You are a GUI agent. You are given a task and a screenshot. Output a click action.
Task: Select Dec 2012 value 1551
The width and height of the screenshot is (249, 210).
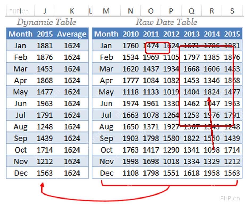click(171, 173)
